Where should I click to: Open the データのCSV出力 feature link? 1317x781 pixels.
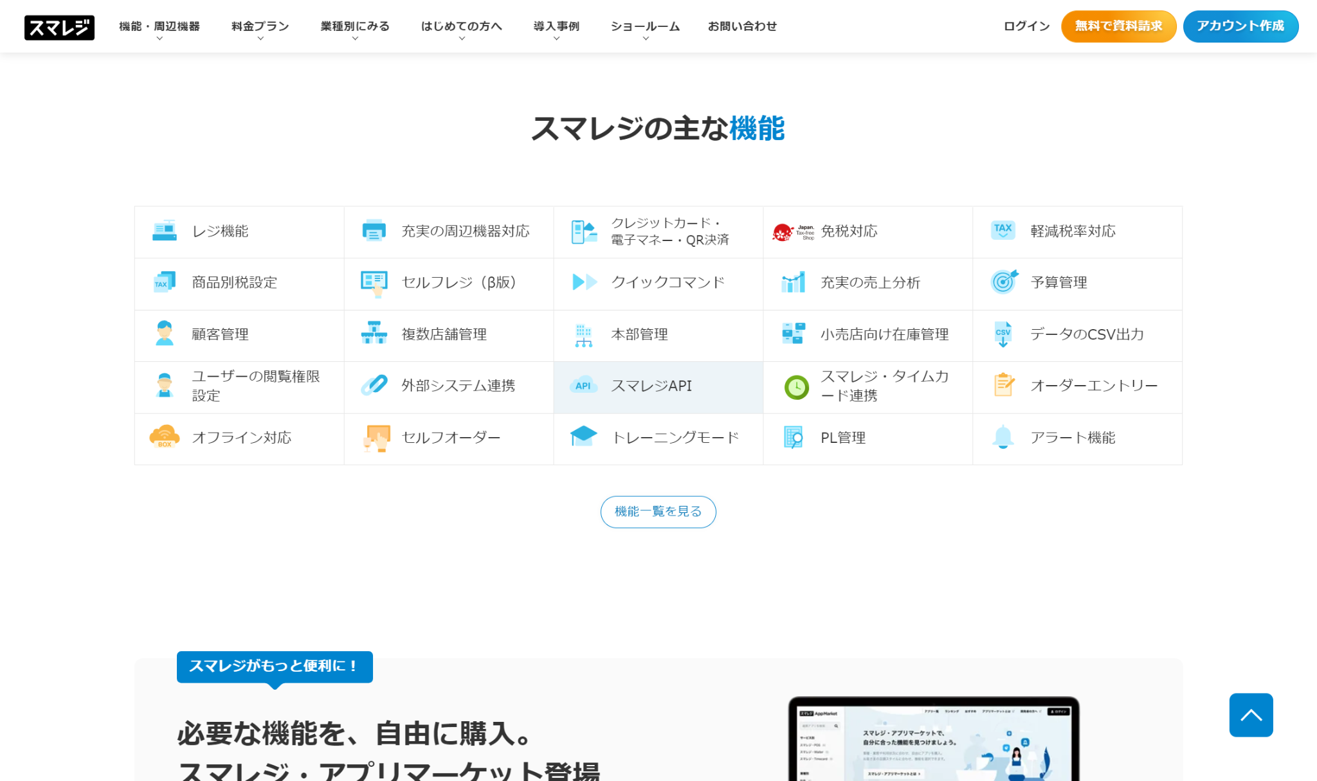pos(1077,336)
